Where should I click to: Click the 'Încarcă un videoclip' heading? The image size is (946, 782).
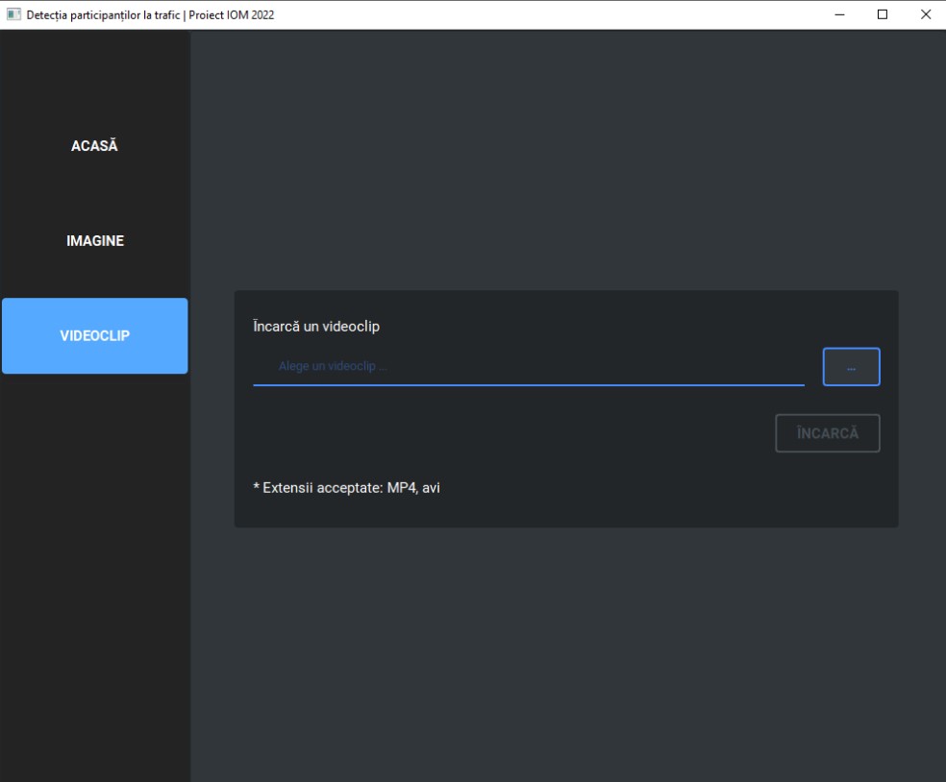(x=316, y=327)
